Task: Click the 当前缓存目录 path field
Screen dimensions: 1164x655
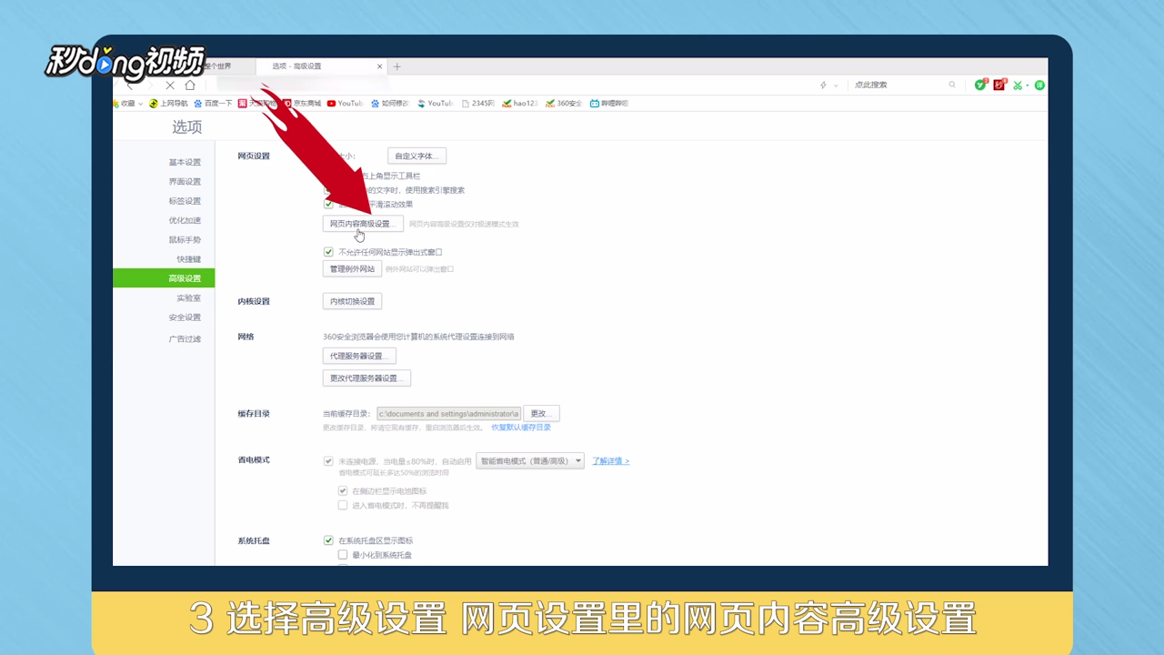Action: 448,413
